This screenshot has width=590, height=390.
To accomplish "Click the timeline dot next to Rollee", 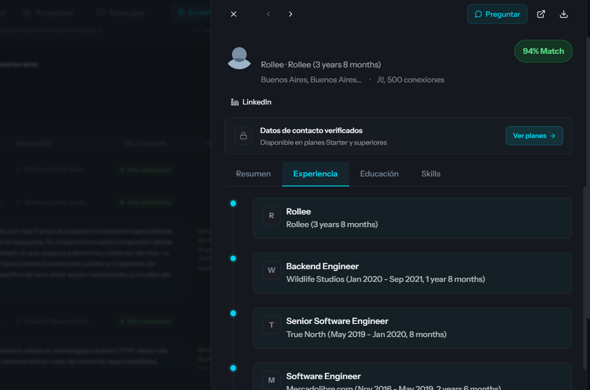I will [233, 204].
